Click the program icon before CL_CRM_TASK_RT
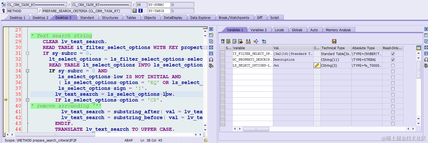Screen dimensions: 428x143 point(4,5)
